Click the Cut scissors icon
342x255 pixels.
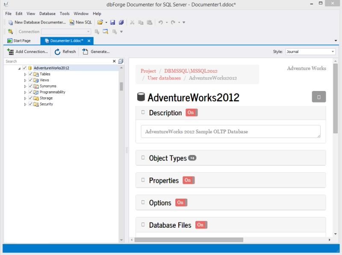click(132, 22)
